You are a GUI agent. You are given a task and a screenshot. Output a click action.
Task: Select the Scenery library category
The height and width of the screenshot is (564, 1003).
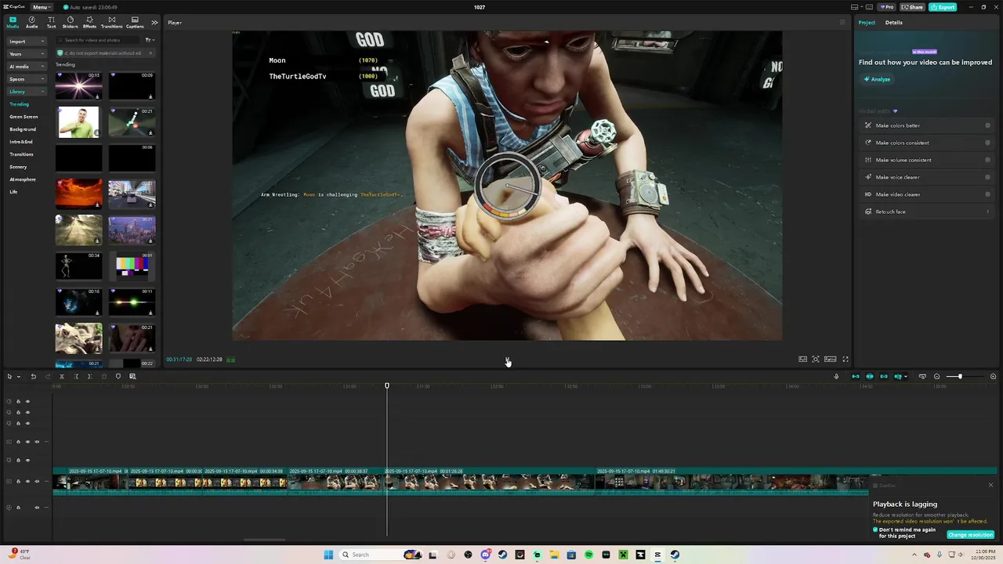click(x=18, y=167)
